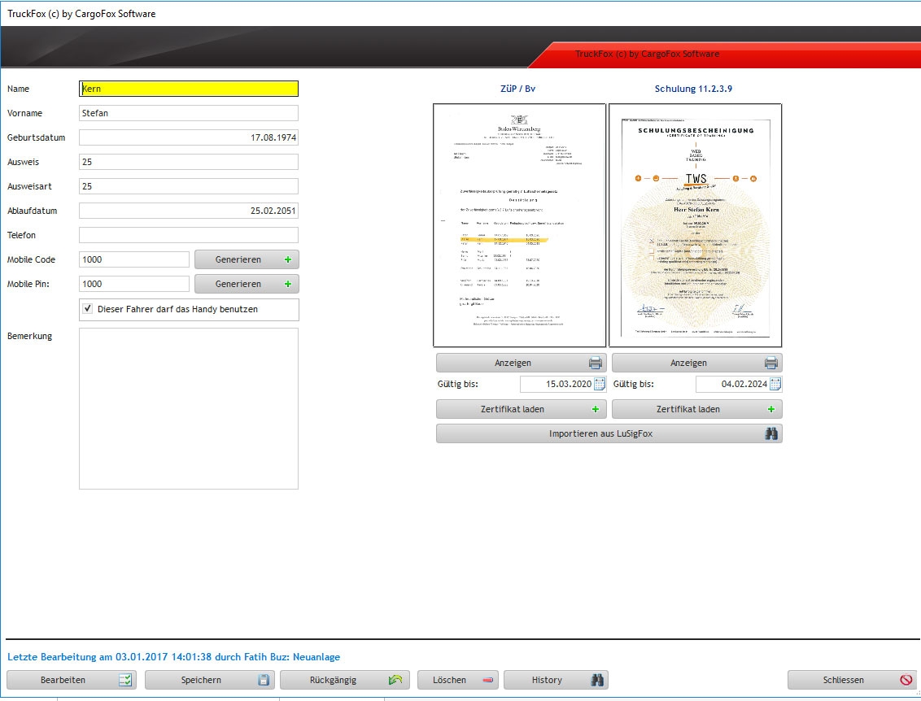Open the History button
The image size is (921, 701).
[556, 680]
